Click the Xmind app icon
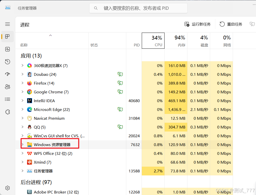The width and height of the screenshot is (256, 195). 29,162
